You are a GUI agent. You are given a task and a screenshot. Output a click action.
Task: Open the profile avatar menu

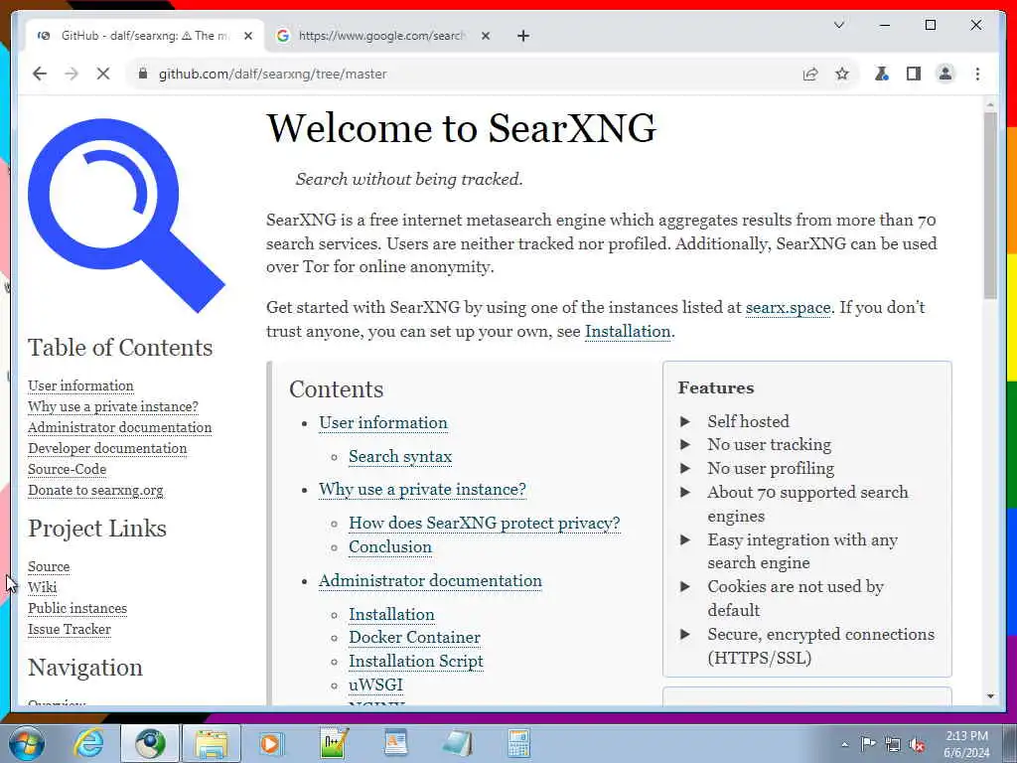(x=945, y=74)
